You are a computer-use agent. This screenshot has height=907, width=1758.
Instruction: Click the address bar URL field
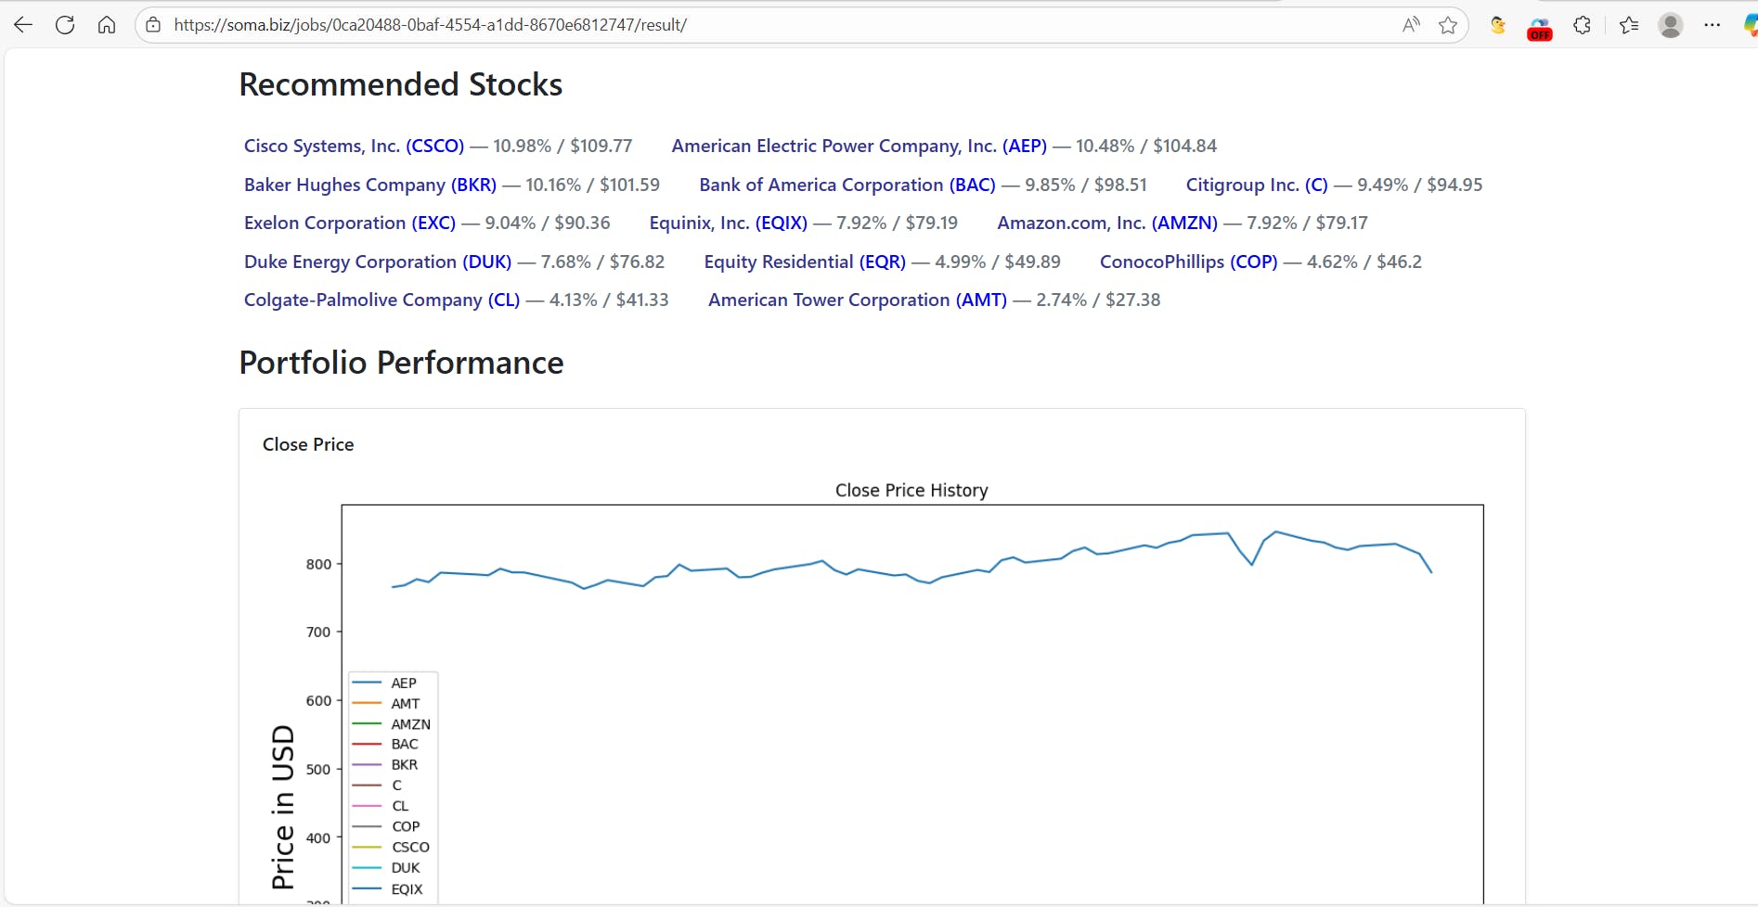780,25
